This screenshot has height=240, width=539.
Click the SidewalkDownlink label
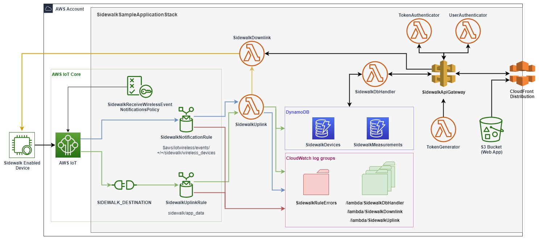252,37
